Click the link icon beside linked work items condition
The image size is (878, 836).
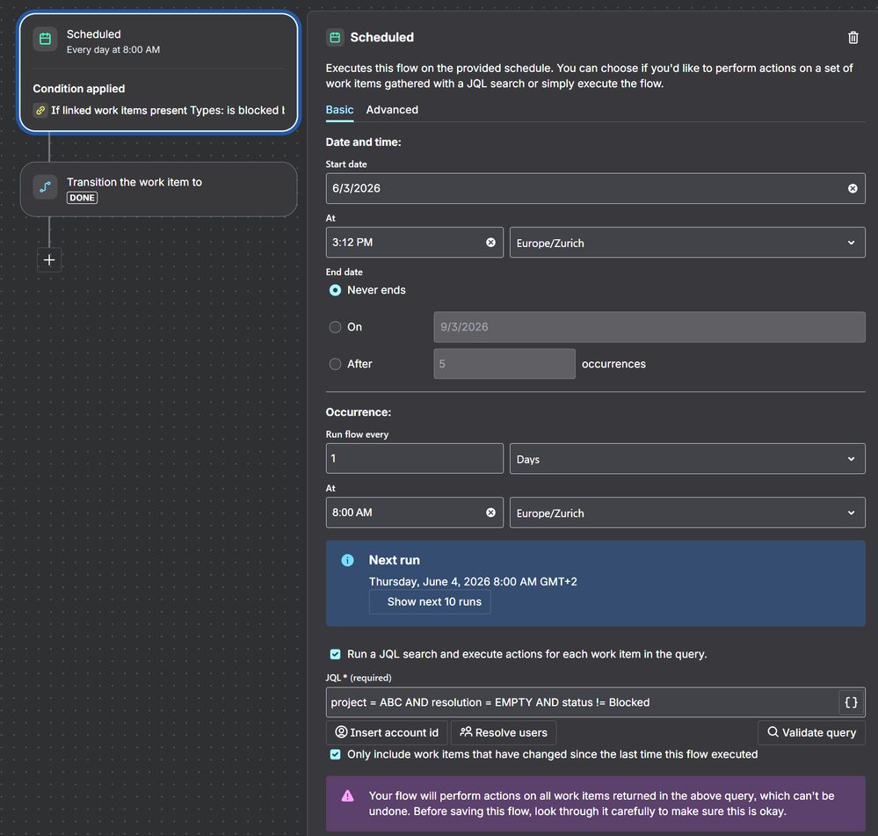coord(40,110)
